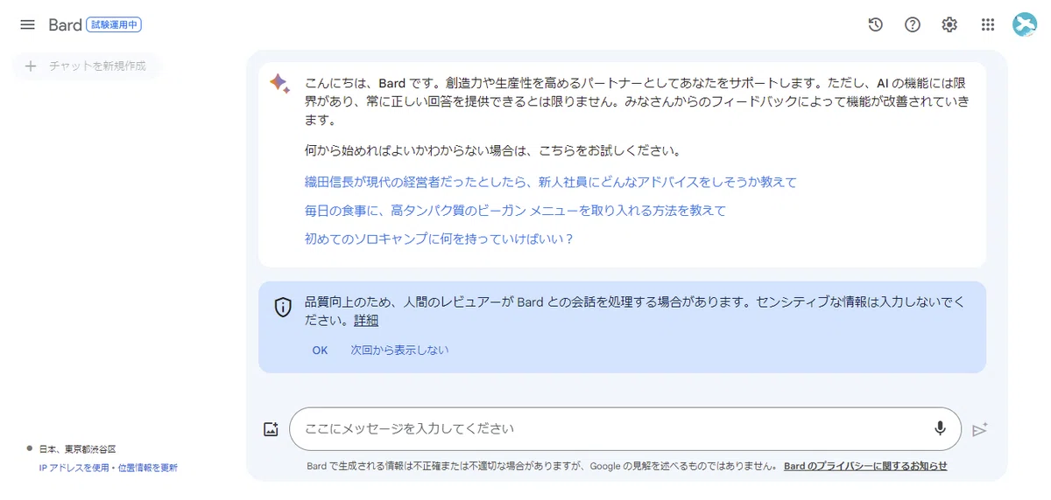The image size is (1051, 500).
Task: Open Bard のプライバシーに関するお知らせ link
Action: click(865, 466)
